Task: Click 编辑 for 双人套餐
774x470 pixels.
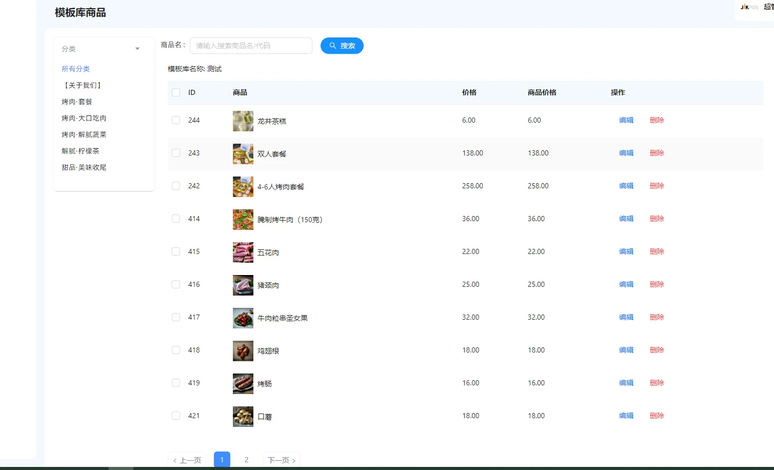Action: point(626,153)
